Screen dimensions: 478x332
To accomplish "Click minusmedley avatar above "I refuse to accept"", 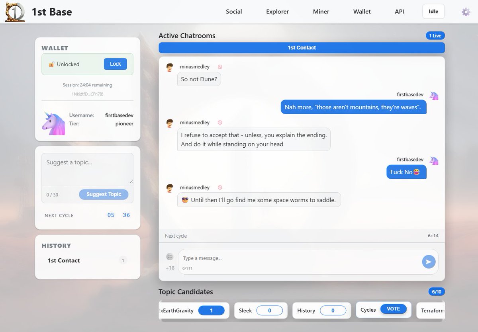I will [x=170, y=123].
